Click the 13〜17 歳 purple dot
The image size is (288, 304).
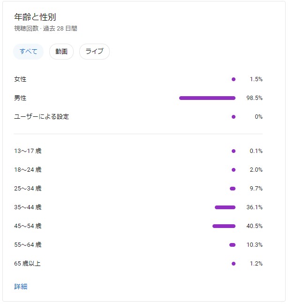pos(234,151)
